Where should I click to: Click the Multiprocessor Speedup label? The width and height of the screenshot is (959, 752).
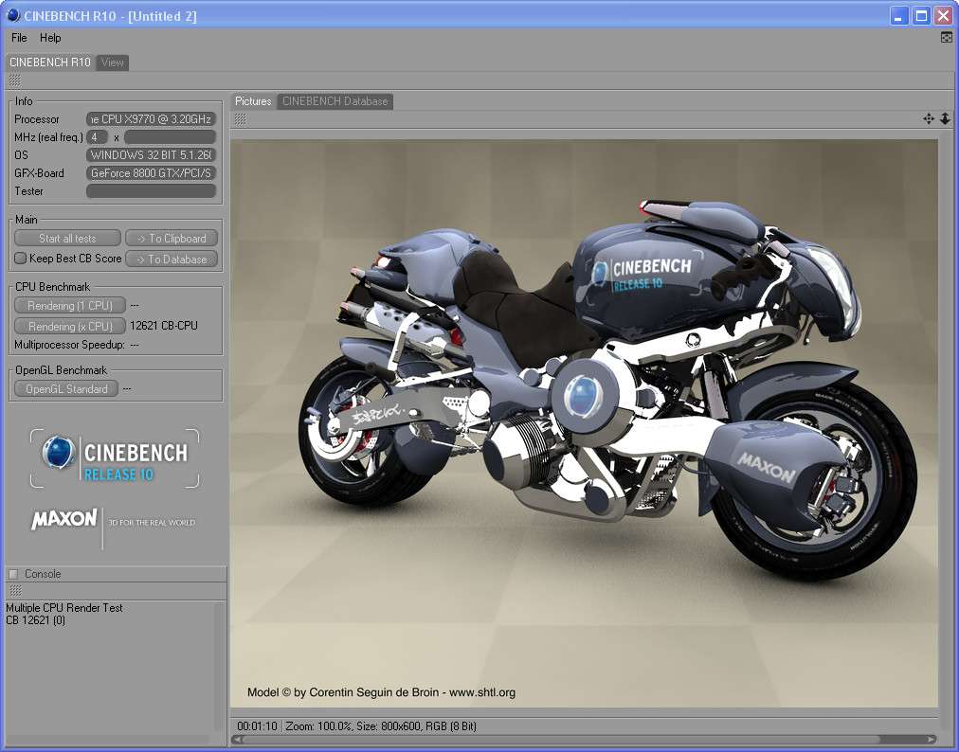[x=70, y=345]
